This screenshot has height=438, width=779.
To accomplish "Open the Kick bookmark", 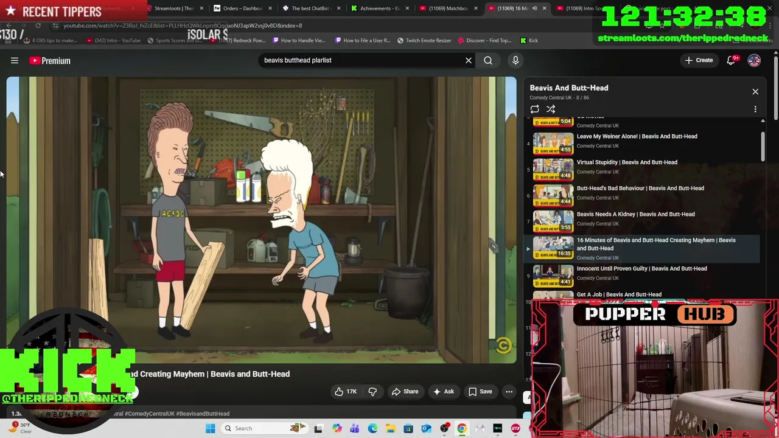I will point(529,40).
